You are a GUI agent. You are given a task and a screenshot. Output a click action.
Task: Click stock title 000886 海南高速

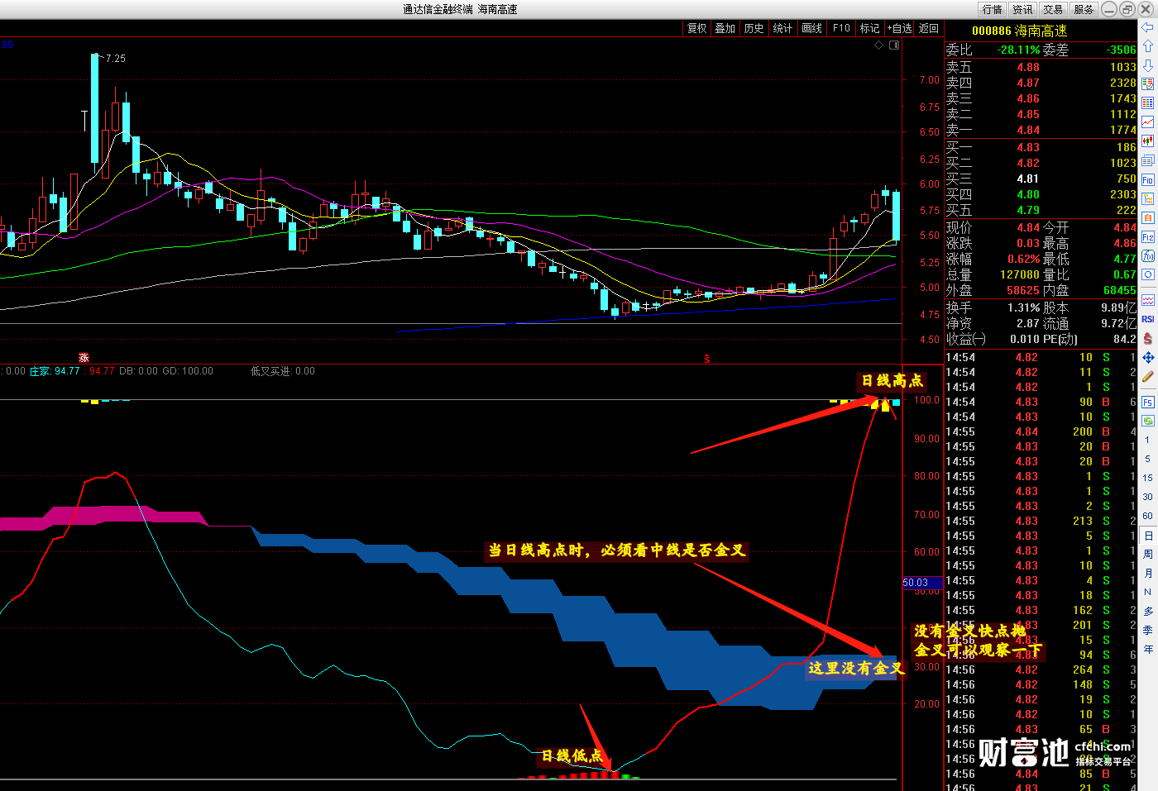pyautogui.click(x=1019, y=31)
